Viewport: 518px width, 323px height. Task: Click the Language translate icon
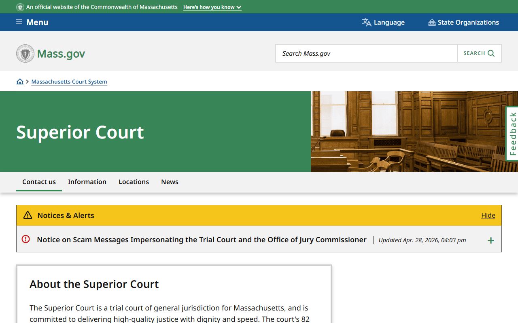(x=367, y=22)
